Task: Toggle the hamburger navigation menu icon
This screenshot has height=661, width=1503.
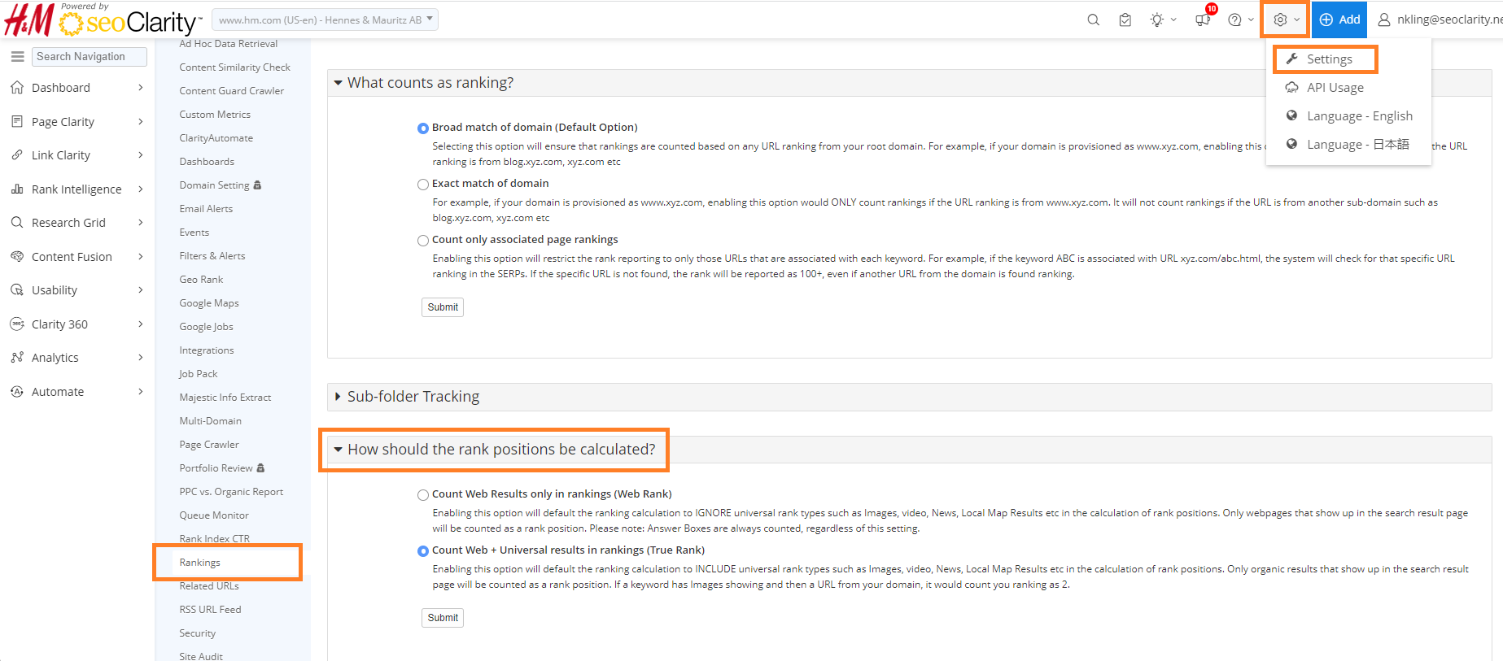Action: pyautogui.click(x=17, y=56)
